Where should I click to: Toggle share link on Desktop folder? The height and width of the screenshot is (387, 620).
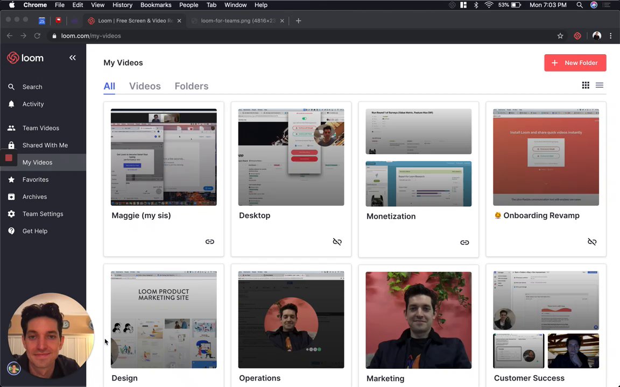tap(337, 242)
